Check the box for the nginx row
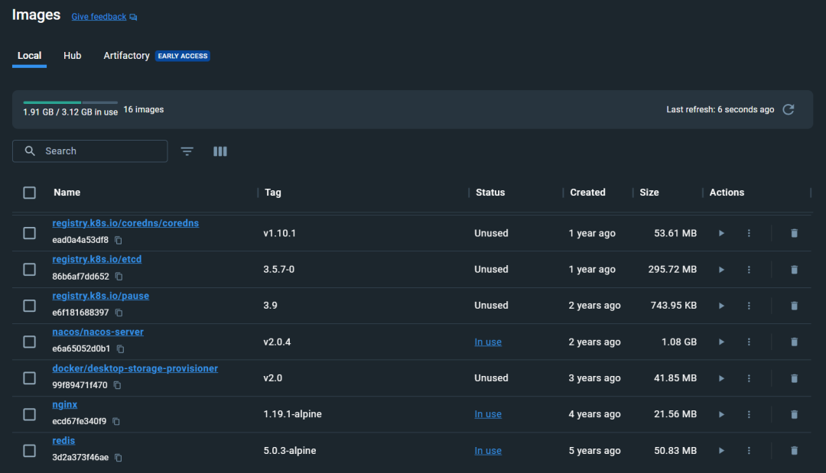 [x=29, y=414]
